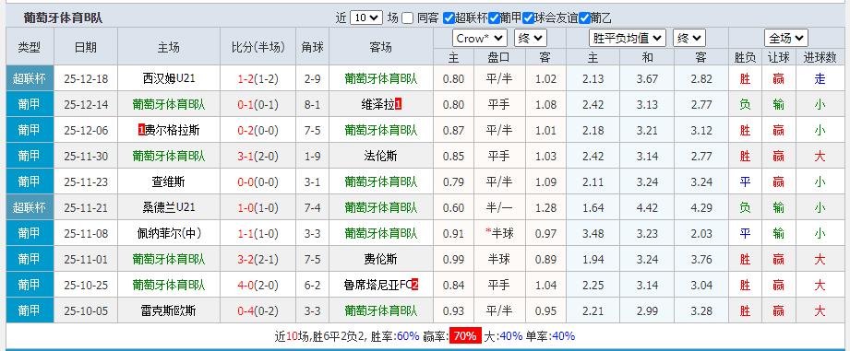
Task: Click the highlighted 70% win rate badge
Action: [x=465, y=336]
